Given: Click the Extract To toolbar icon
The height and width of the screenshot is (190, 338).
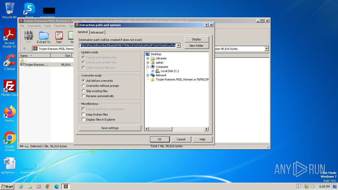Looking at the screenshot, I should point(44,37).
